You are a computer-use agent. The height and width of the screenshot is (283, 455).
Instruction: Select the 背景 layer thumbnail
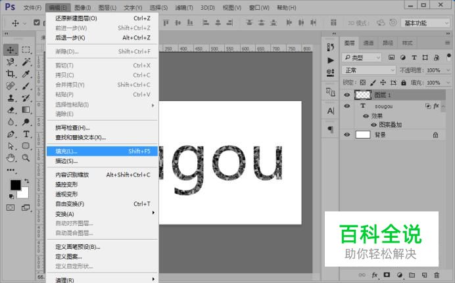coord(363,135)
